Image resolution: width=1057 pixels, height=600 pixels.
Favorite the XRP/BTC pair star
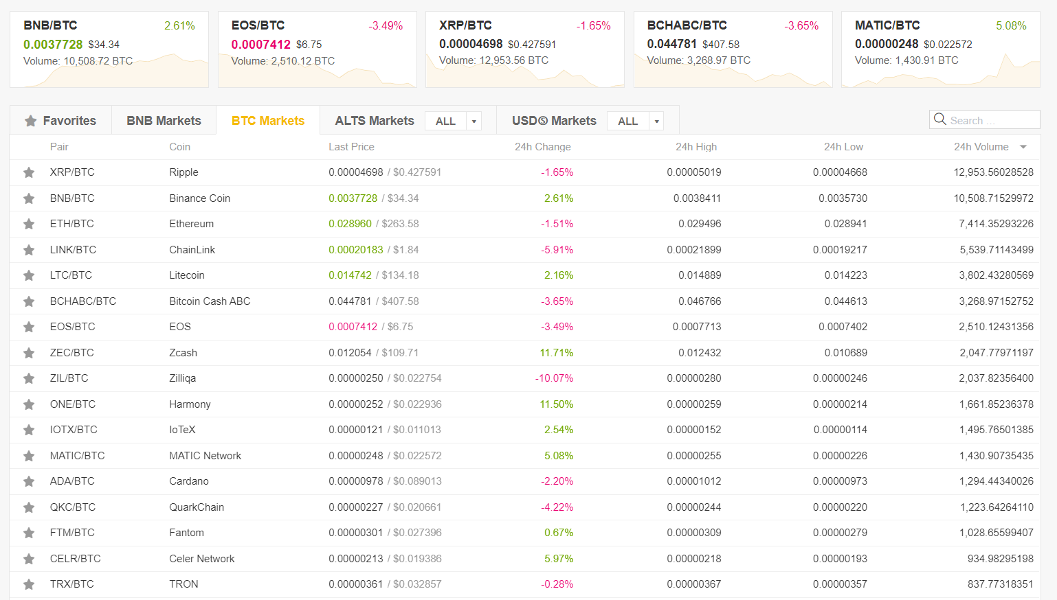(x=29, y=173)
